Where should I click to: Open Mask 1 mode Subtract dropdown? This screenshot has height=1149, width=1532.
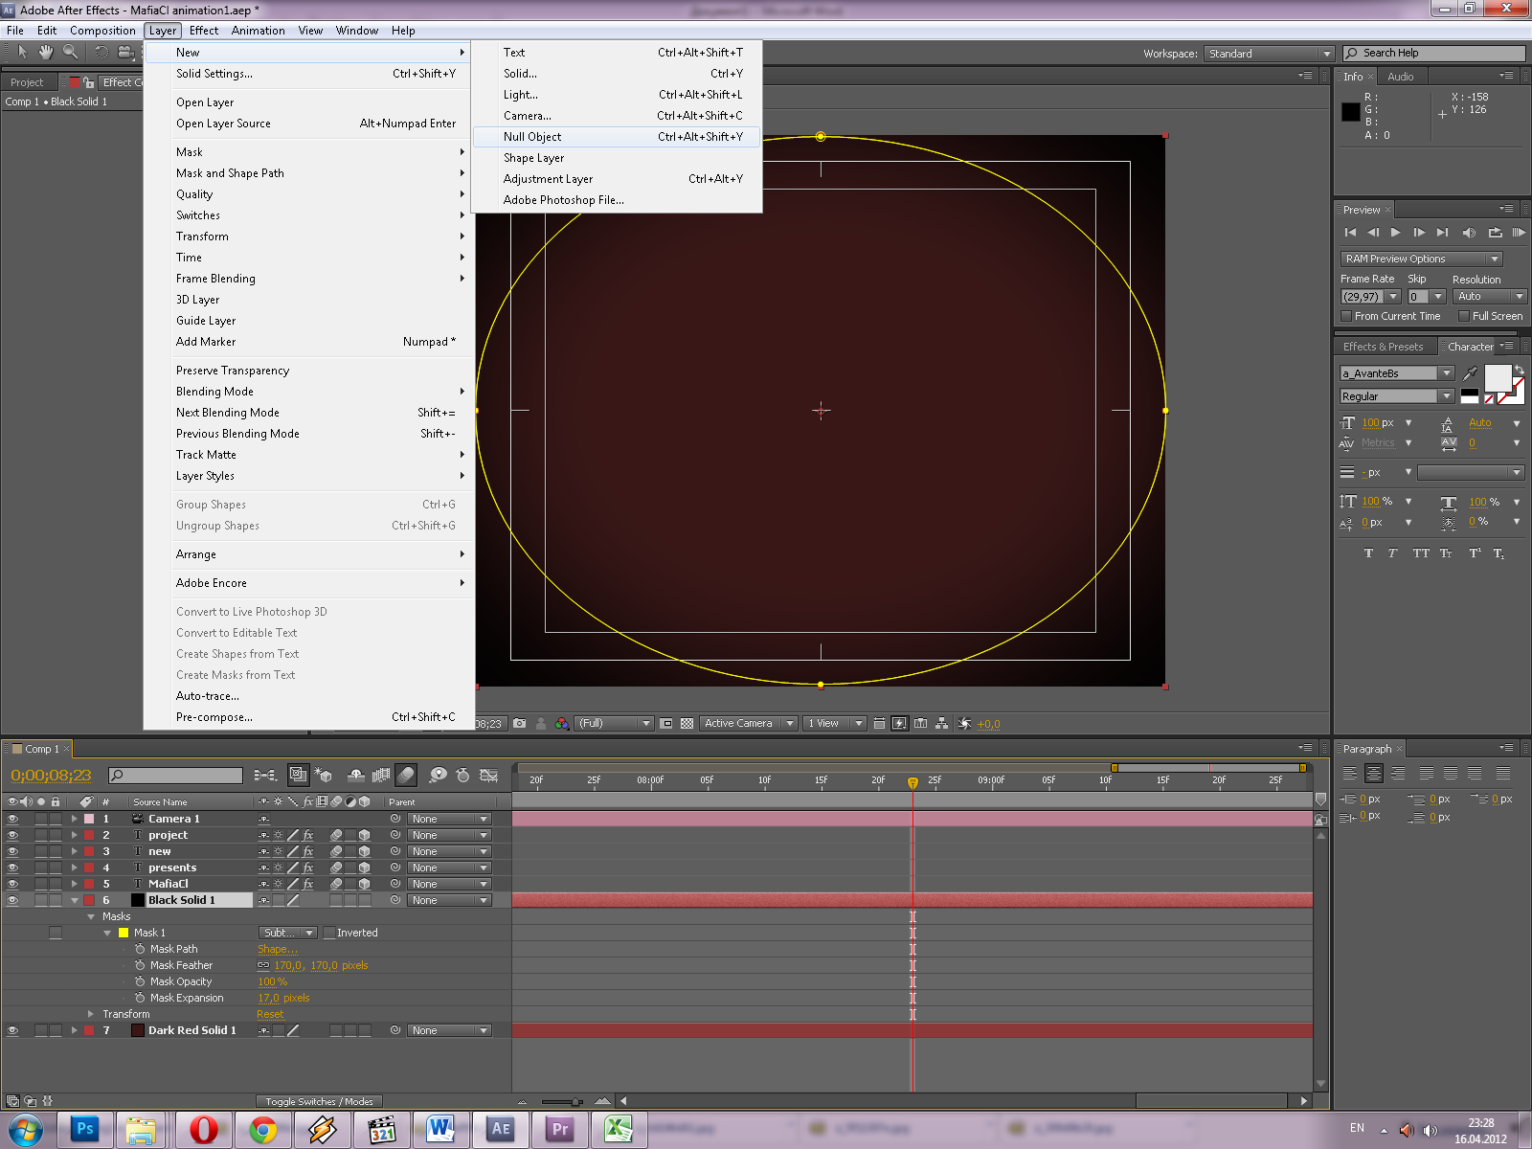[x=287, y=933]
